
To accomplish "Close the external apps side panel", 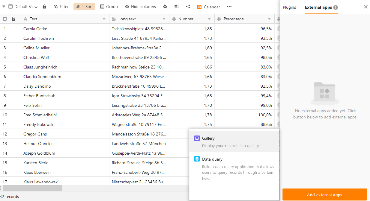I will 366,7.
